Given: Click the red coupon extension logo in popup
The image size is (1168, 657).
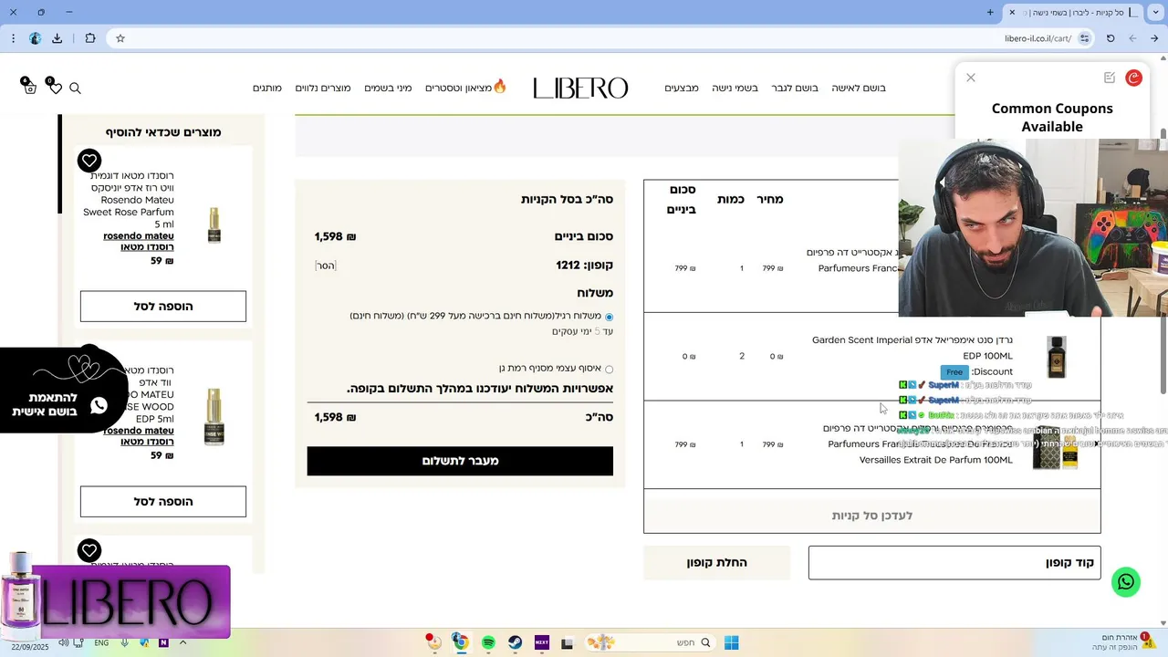Looking at the screenshot, I should [1134, 78].
